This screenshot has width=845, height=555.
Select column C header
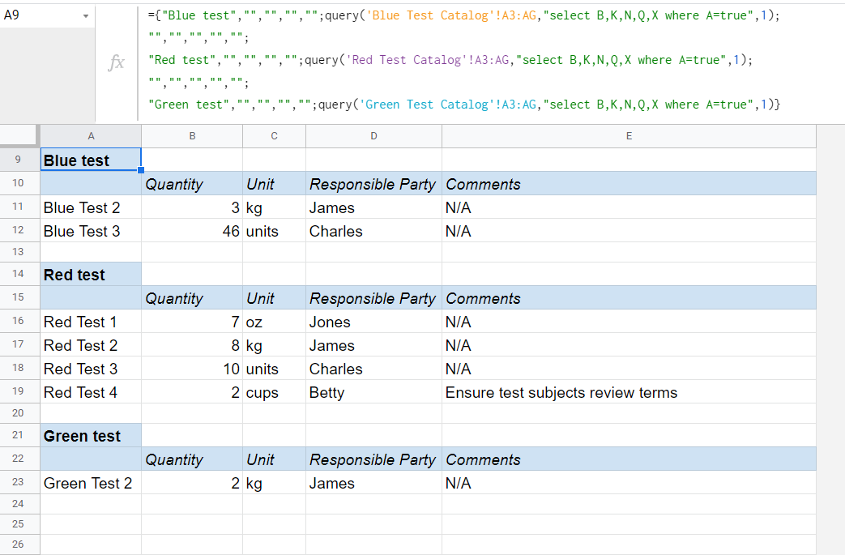coord(275,136)
